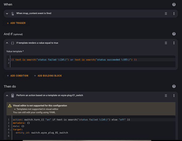Open help for the When section

[174, 5]
